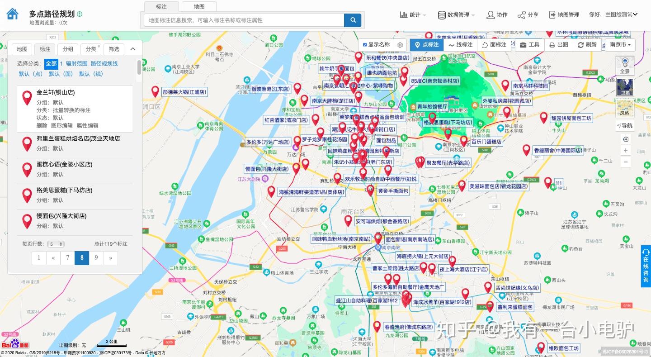The image size is (651, 357).
Task: Click the locate-me target icon
Action: coord(626,139)
